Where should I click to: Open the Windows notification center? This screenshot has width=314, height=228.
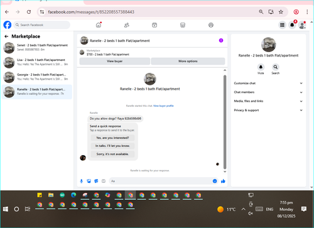pos(304,209)
